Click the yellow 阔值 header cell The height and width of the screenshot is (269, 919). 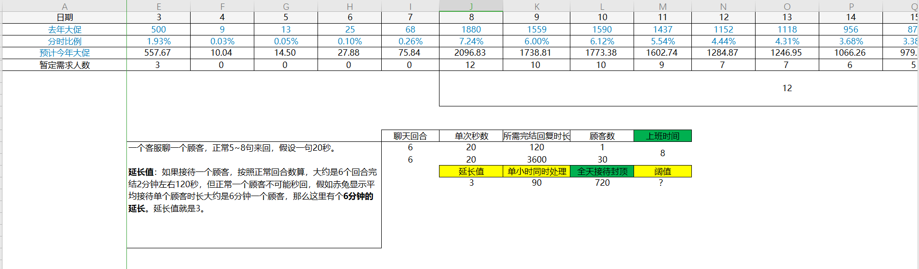coord(663,171)
